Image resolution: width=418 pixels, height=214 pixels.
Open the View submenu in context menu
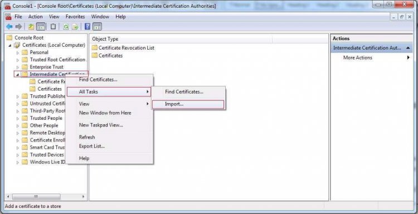[x=110, y=104]
